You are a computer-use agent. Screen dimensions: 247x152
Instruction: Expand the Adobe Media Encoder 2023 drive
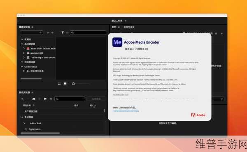coord(24,48)
